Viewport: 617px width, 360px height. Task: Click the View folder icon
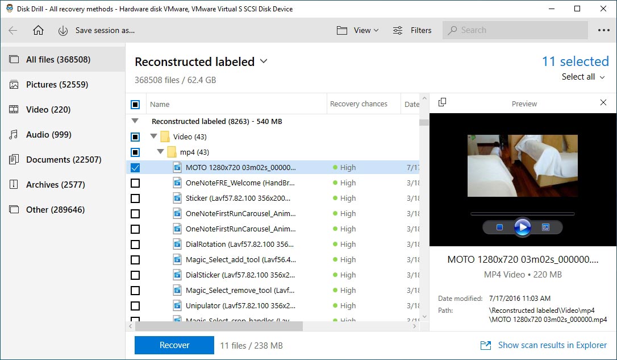[x=342, y=30]
